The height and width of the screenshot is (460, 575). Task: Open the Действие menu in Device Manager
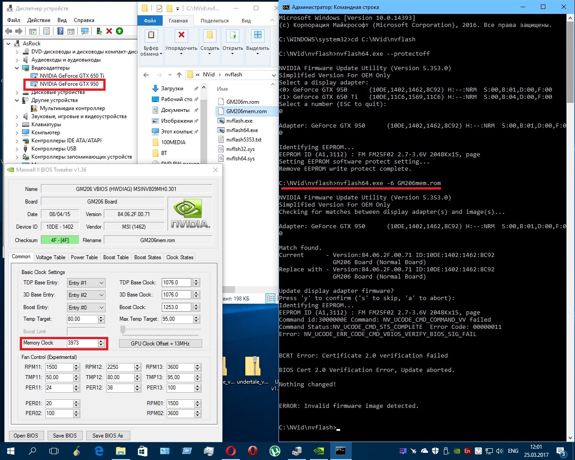tap(39, 20)
